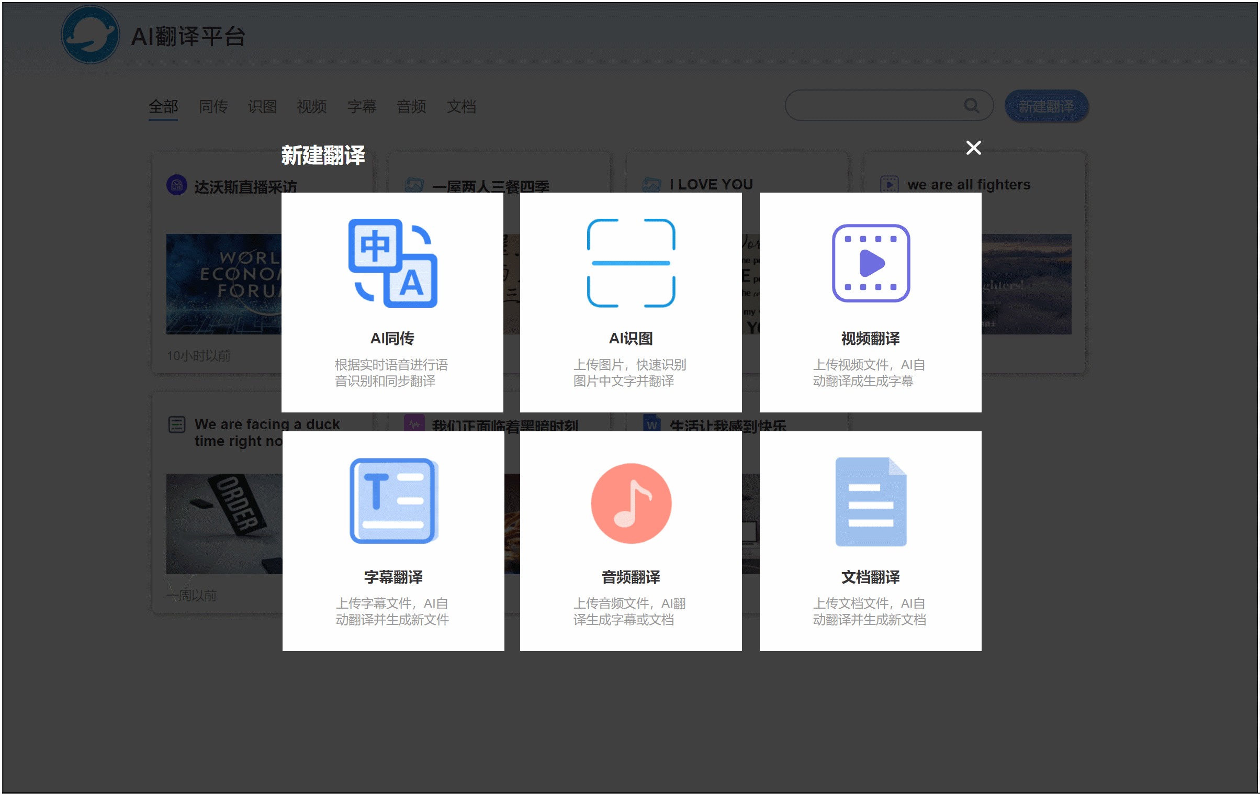Image resolution: width=1260 pixels, height=794 pixels.
Task: Switch to the 全部 tab
Action: click(x=163, y=107)
